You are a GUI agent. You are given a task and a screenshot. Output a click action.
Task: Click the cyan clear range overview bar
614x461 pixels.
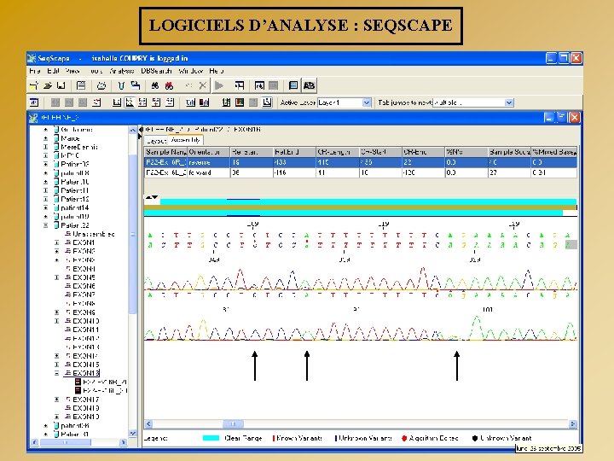368,201
